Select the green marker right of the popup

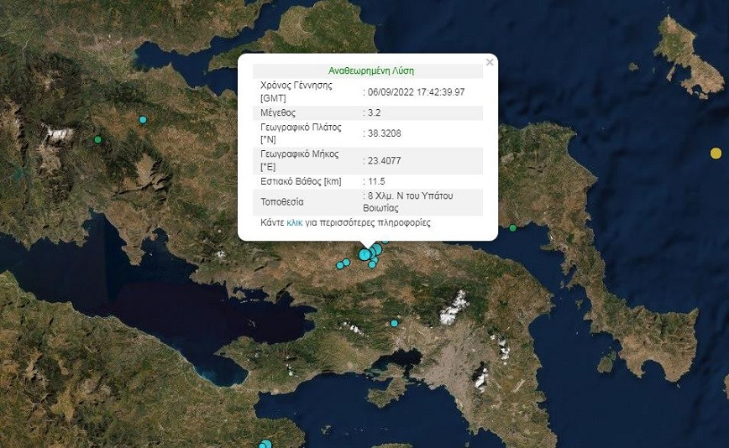(512, 227)
